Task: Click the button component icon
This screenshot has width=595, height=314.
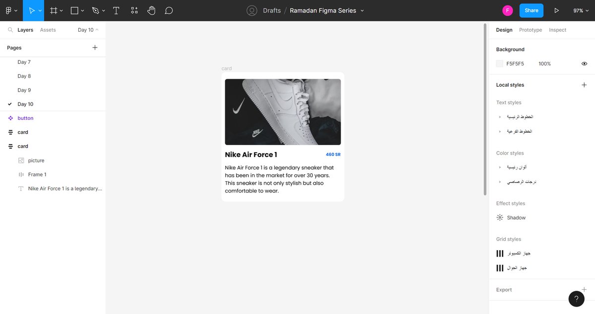Action: pyautogui.click(x=10, y=118)
